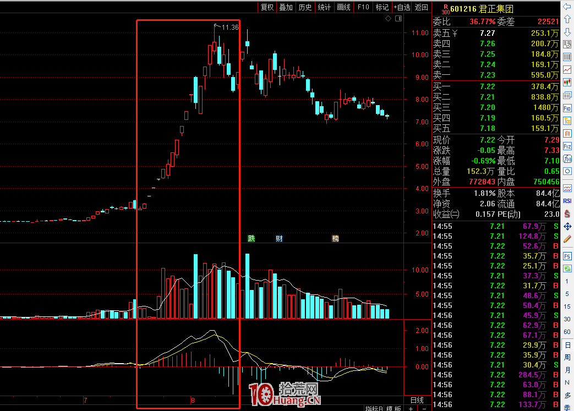
Task: Switch to 5-minute period
Action: click(567, 294)
